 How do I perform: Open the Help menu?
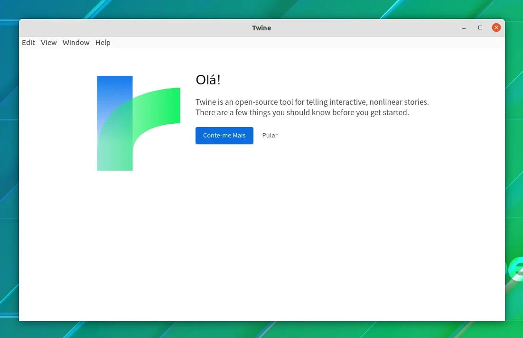point(103,43)
